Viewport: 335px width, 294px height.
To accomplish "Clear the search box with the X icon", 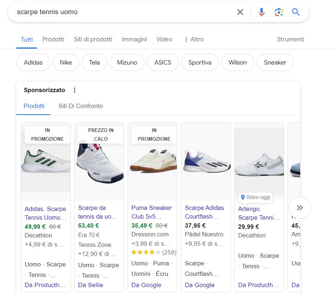I will [x=240, y=12].
